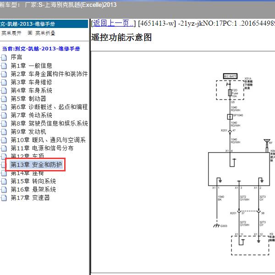Open 第9章 发动机
Screen dimensions: 275x275
(28, 132)
